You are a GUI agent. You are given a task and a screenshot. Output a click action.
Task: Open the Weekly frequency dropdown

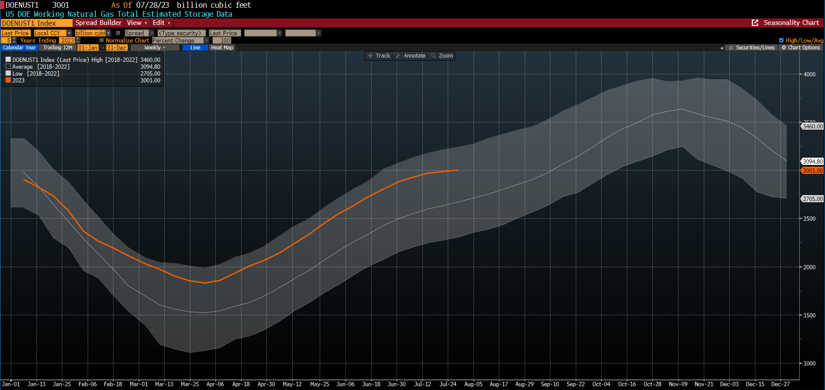click(x=155, y=48)
